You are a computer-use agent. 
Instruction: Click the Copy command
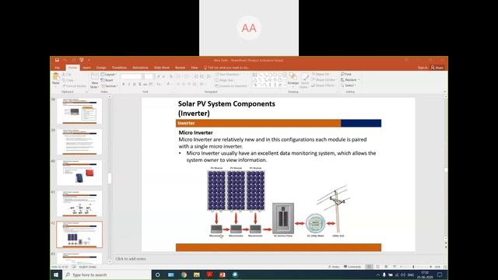coord(68,80)
